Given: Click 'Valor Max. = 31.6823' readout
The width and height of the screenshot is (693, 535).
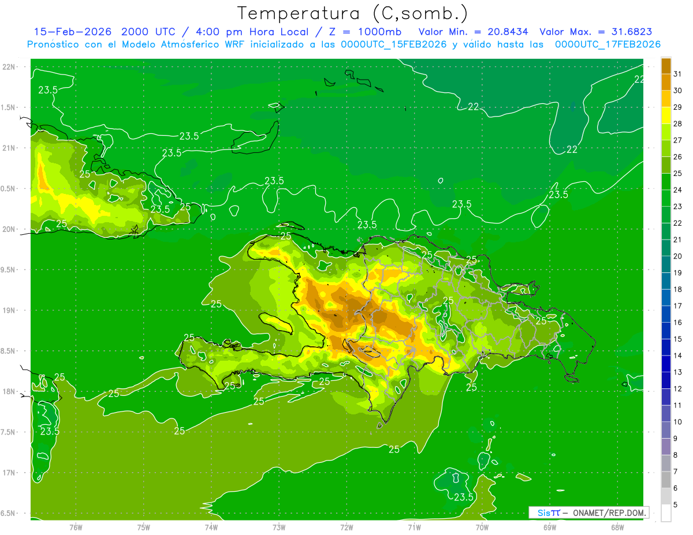Looking at the screenshot, I should (596, 32).
